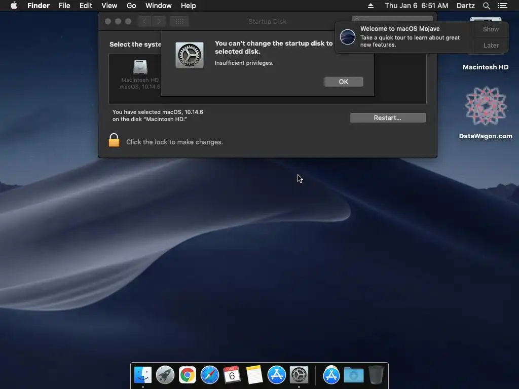
Task: Click Show on the Mojave notification
Action: 491,29
